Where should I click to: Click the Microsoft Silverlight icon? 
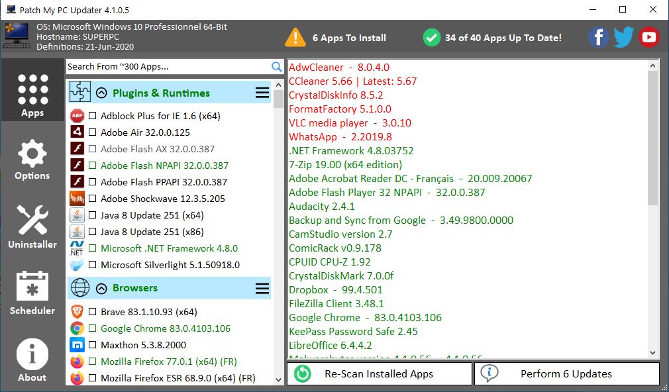point(77,265)
